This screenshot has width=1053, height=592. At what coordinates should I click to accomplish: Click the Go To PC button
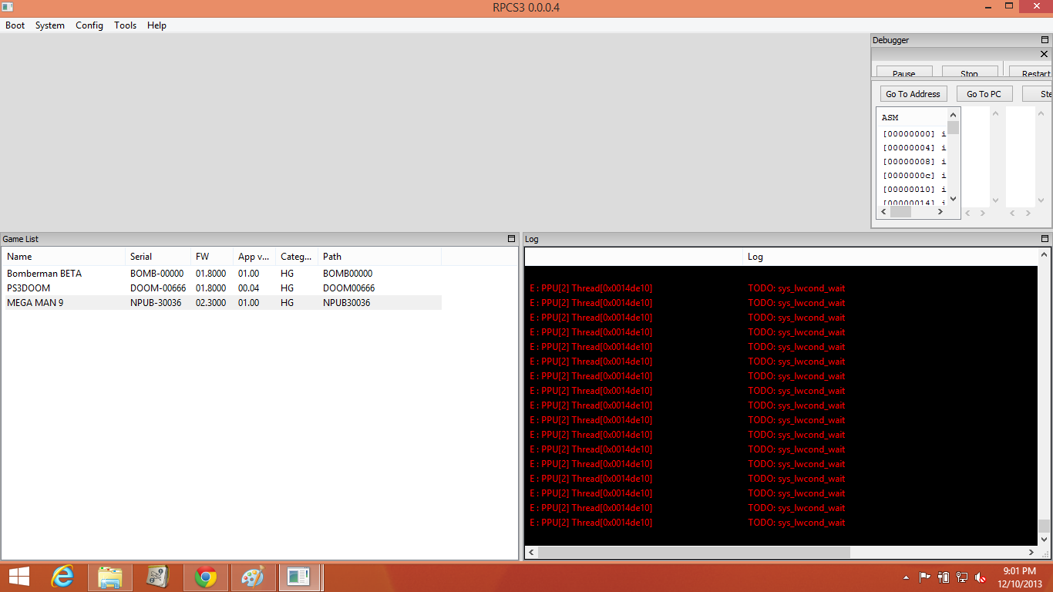[x=984, y=94]
